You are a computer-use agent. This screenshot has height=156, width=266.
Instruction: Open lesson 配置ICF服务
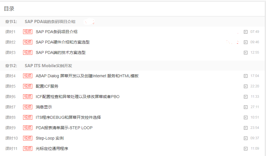pyautogui.click(x=47, y=86)
